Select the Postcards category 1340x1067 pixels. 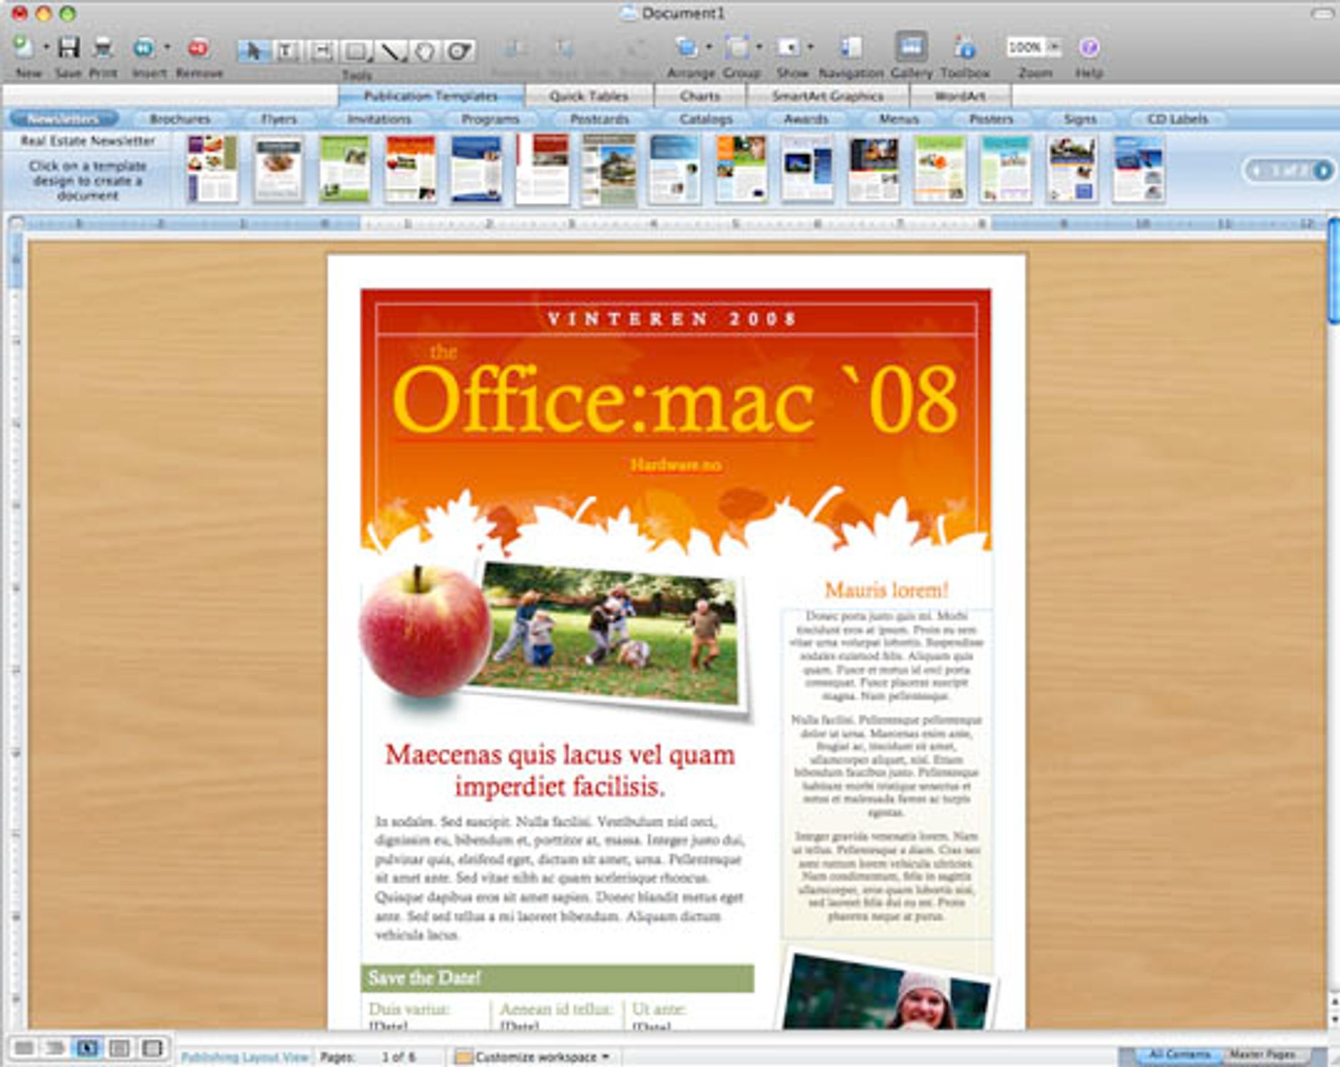600,119
